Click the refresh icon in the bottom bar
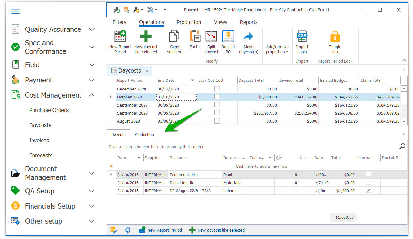 (128, 230)
